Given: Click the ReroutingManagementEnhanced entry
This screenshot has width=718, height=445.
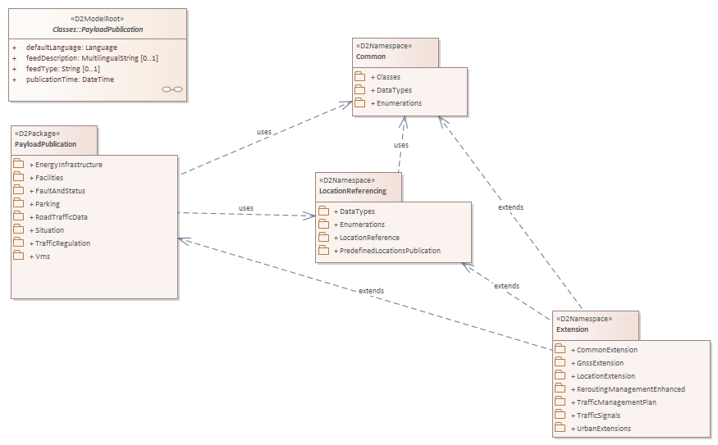Looking at the screenshot, I should coord(630,389).
